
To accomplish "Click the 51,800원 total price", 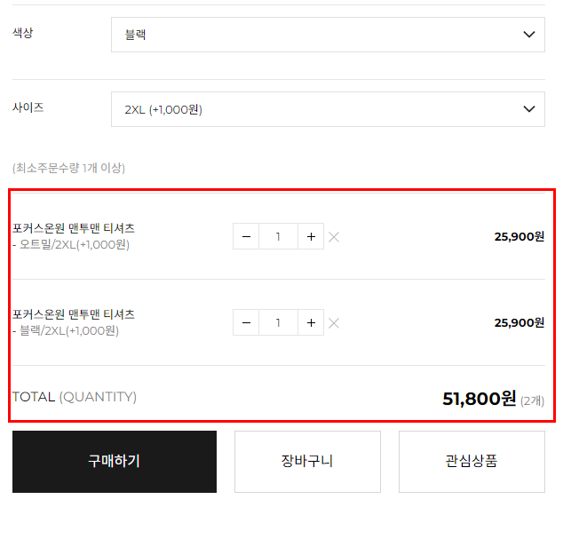I will pyautogui.click(x=480, y=398).
